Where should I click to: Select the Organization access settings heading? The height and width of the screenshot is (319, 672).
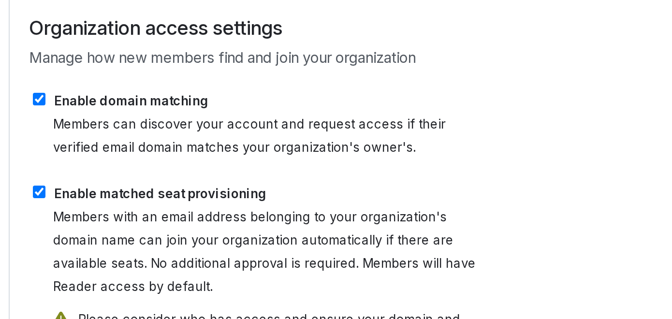(156, 28)
